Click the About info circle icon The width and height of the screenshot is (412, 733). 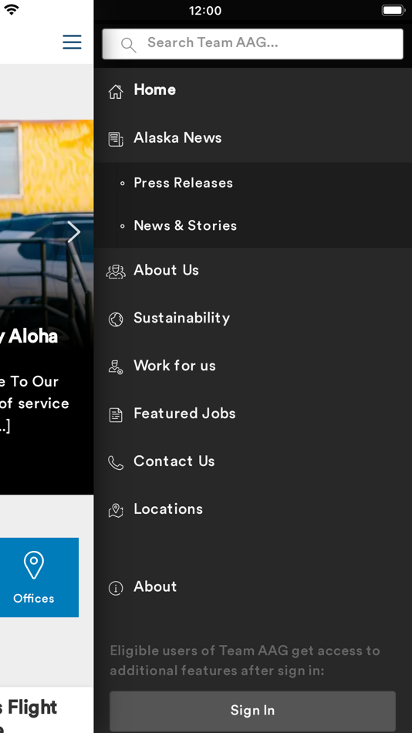pos(116,588)
